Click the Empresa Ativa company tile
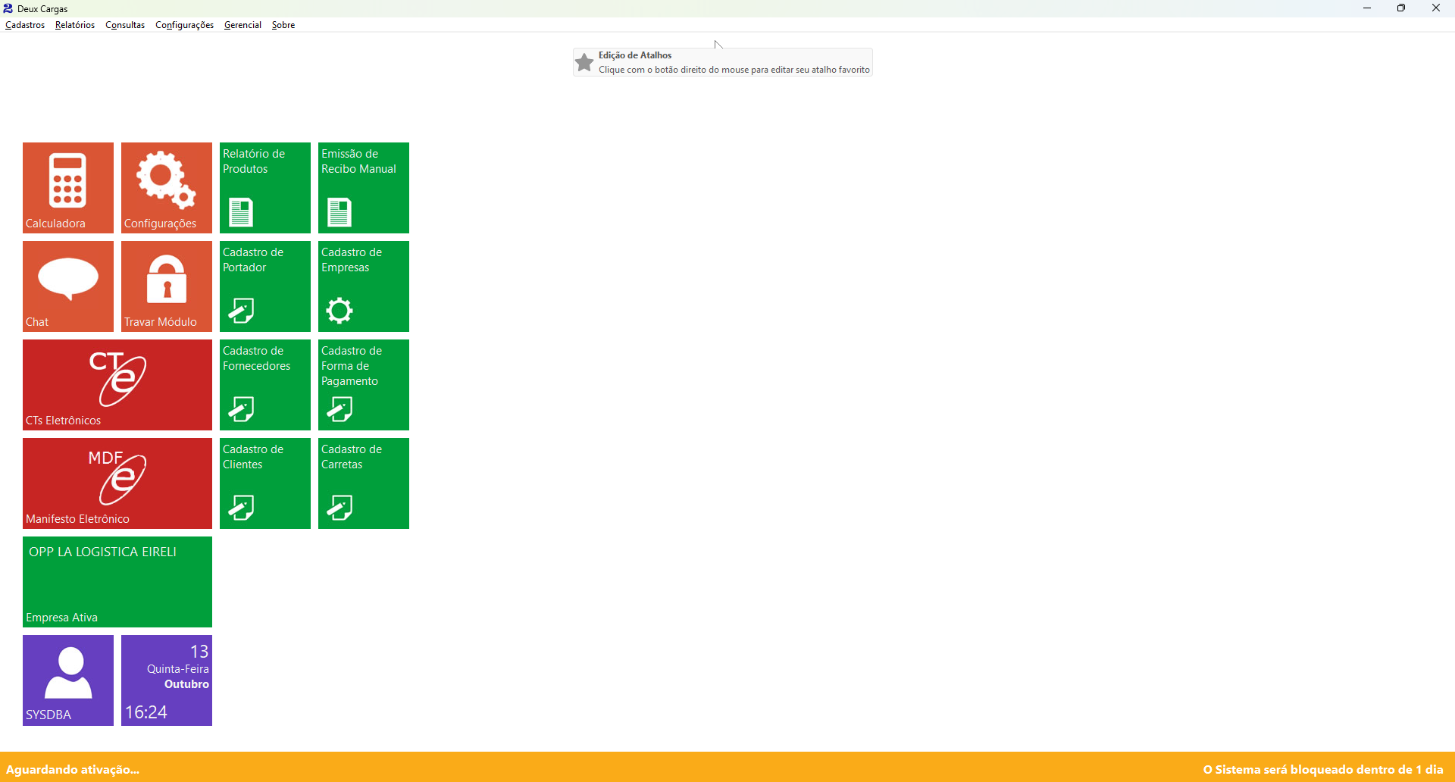 (117, 582)
